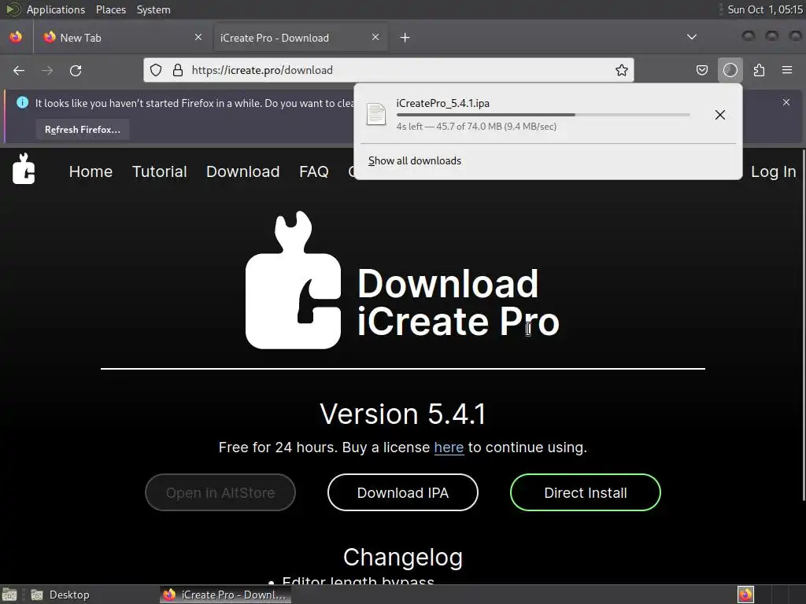Click the iCreate logo in navbar
This screenshot has height=604, width=806.
pyautogui.click(x=24, y=168)
